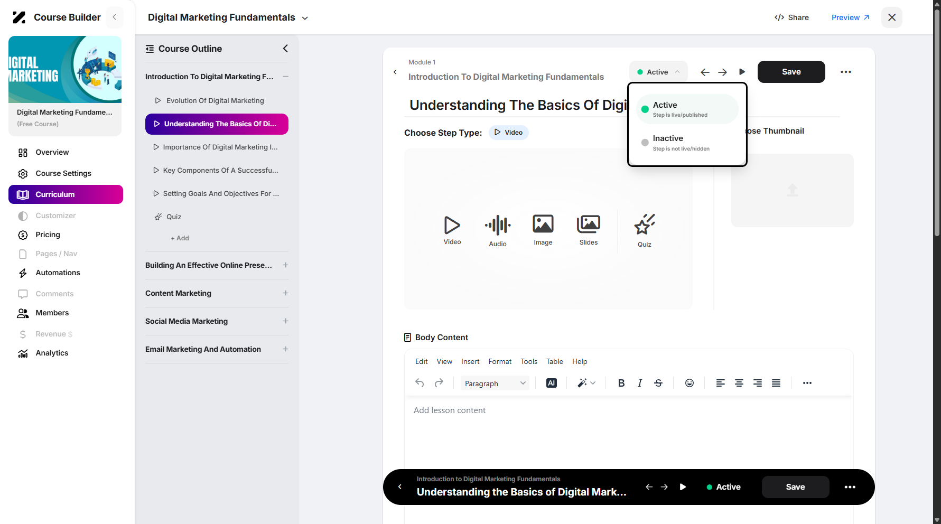
Task: Select the Active status option
Action: point(687,109)
